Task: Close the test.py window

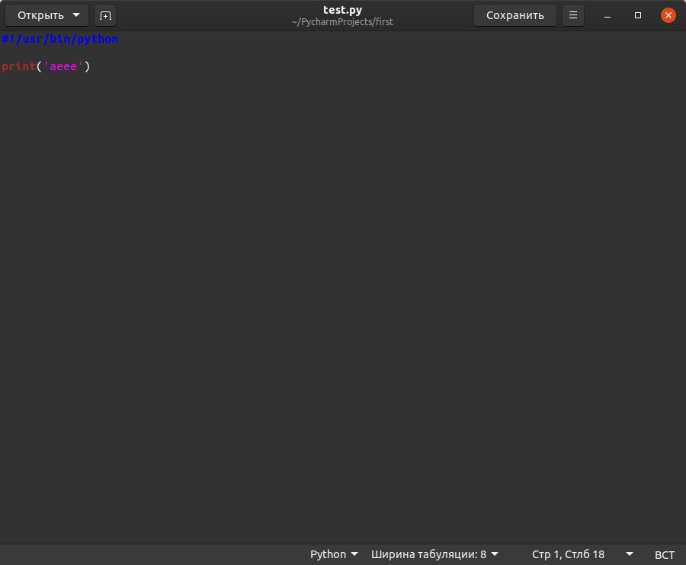Action: click(x=668, y=15)
